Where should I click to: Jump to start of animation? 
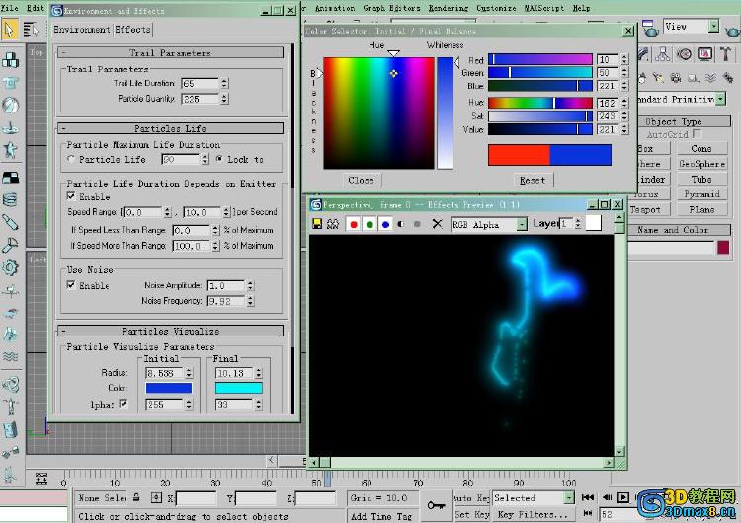pos(588,497)
